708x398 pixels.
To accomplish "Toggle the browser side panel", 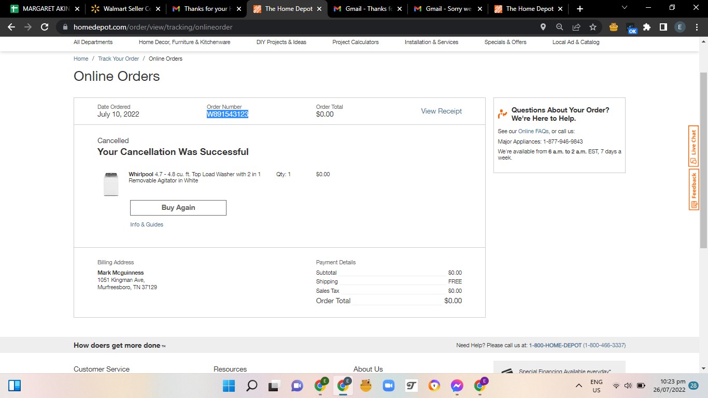I will [663, 27].
